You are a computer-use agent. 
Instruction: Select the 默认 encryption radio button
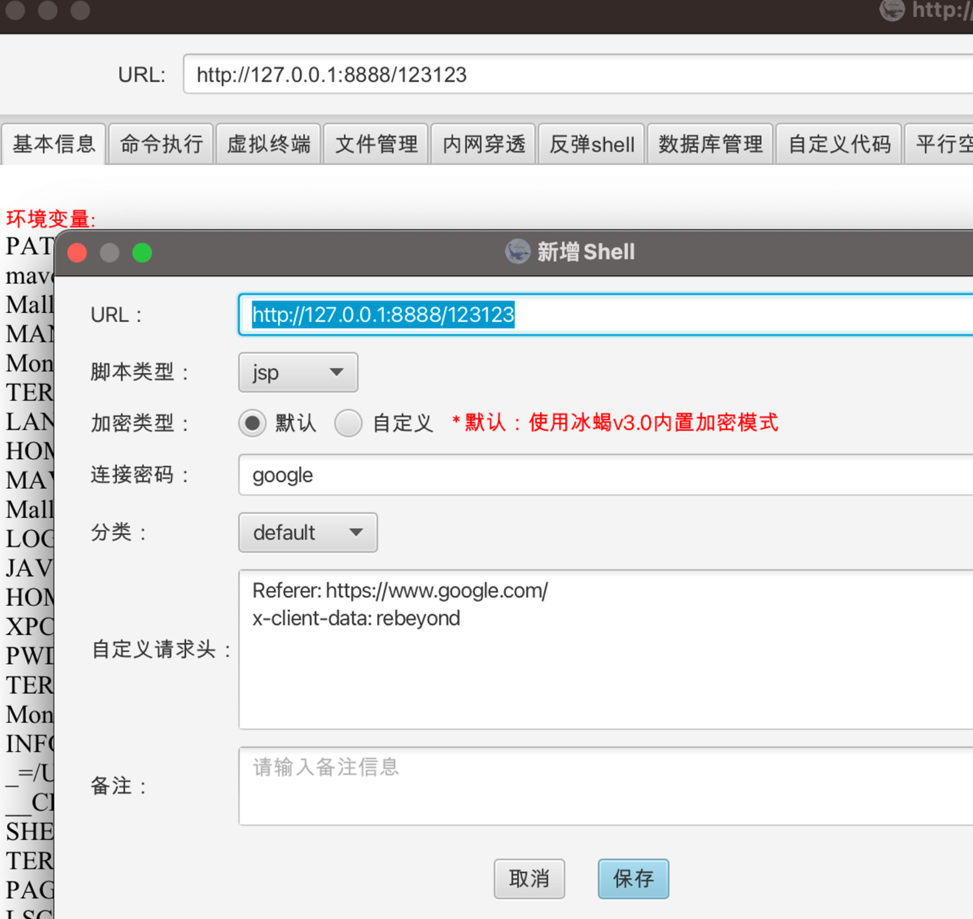tap(252, 423)
